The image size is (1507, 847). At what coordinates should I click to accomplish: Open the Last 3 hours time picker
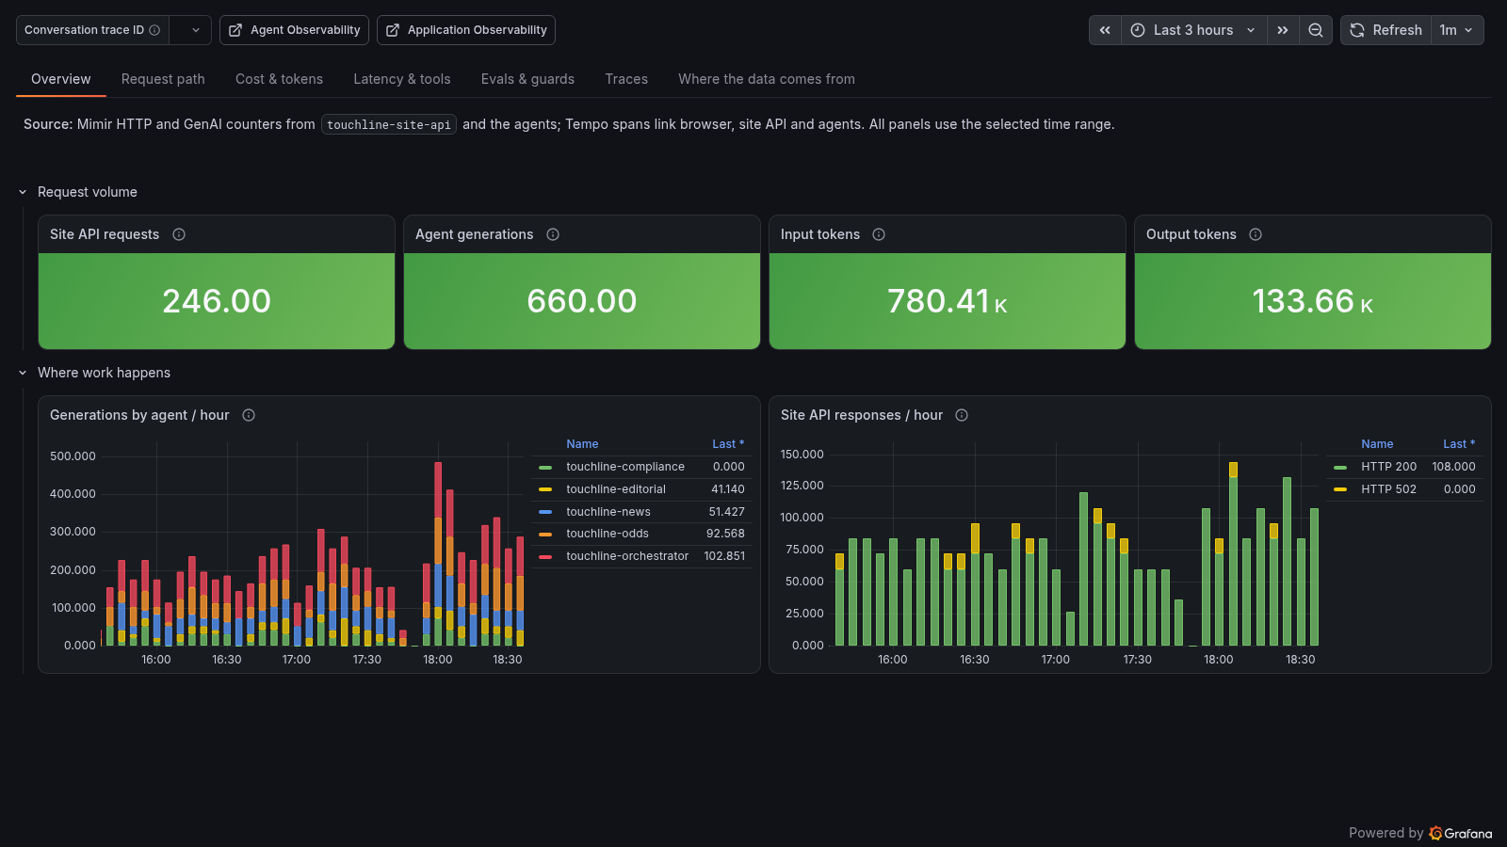1193,30
